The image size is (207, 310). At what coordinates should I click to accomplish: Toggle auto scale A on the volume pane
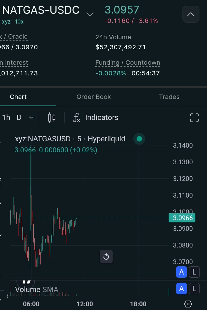(x=182, y=289)
